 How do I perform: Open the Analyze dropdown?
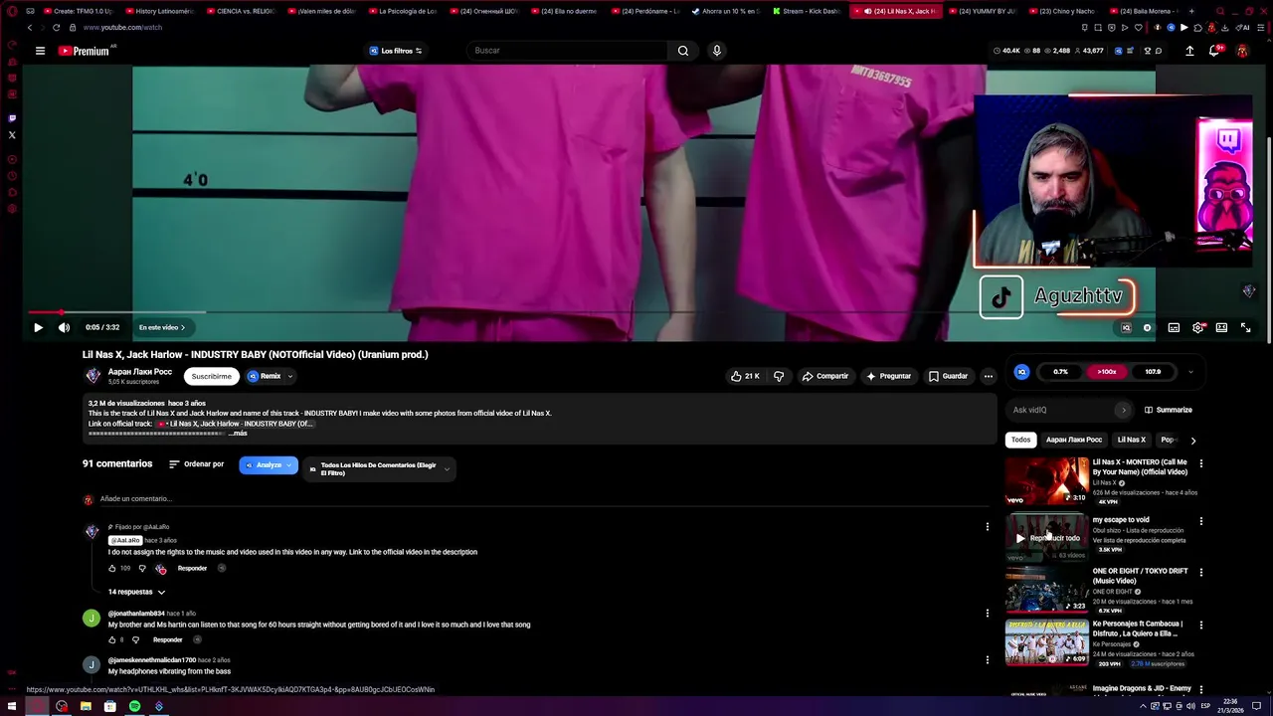(269, 465)
